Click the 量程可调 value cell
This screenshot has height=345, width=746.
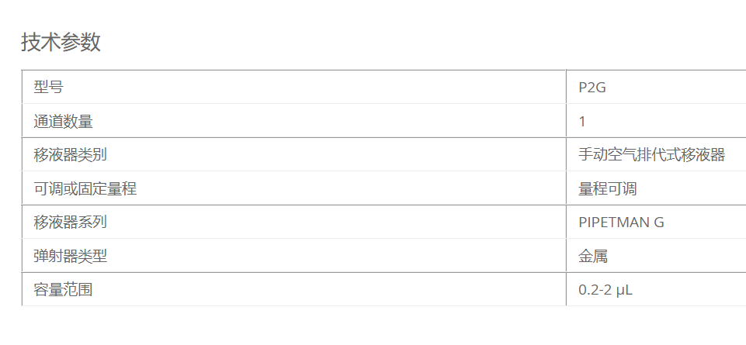click(608, 188)
